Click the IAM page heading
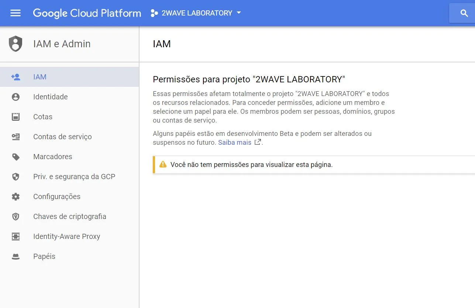This screenshot has width=475, height=308. pos(162,44)
